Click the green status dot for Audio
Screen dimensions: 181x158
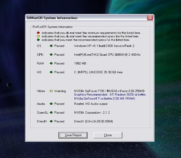click(x=51, y=104)
